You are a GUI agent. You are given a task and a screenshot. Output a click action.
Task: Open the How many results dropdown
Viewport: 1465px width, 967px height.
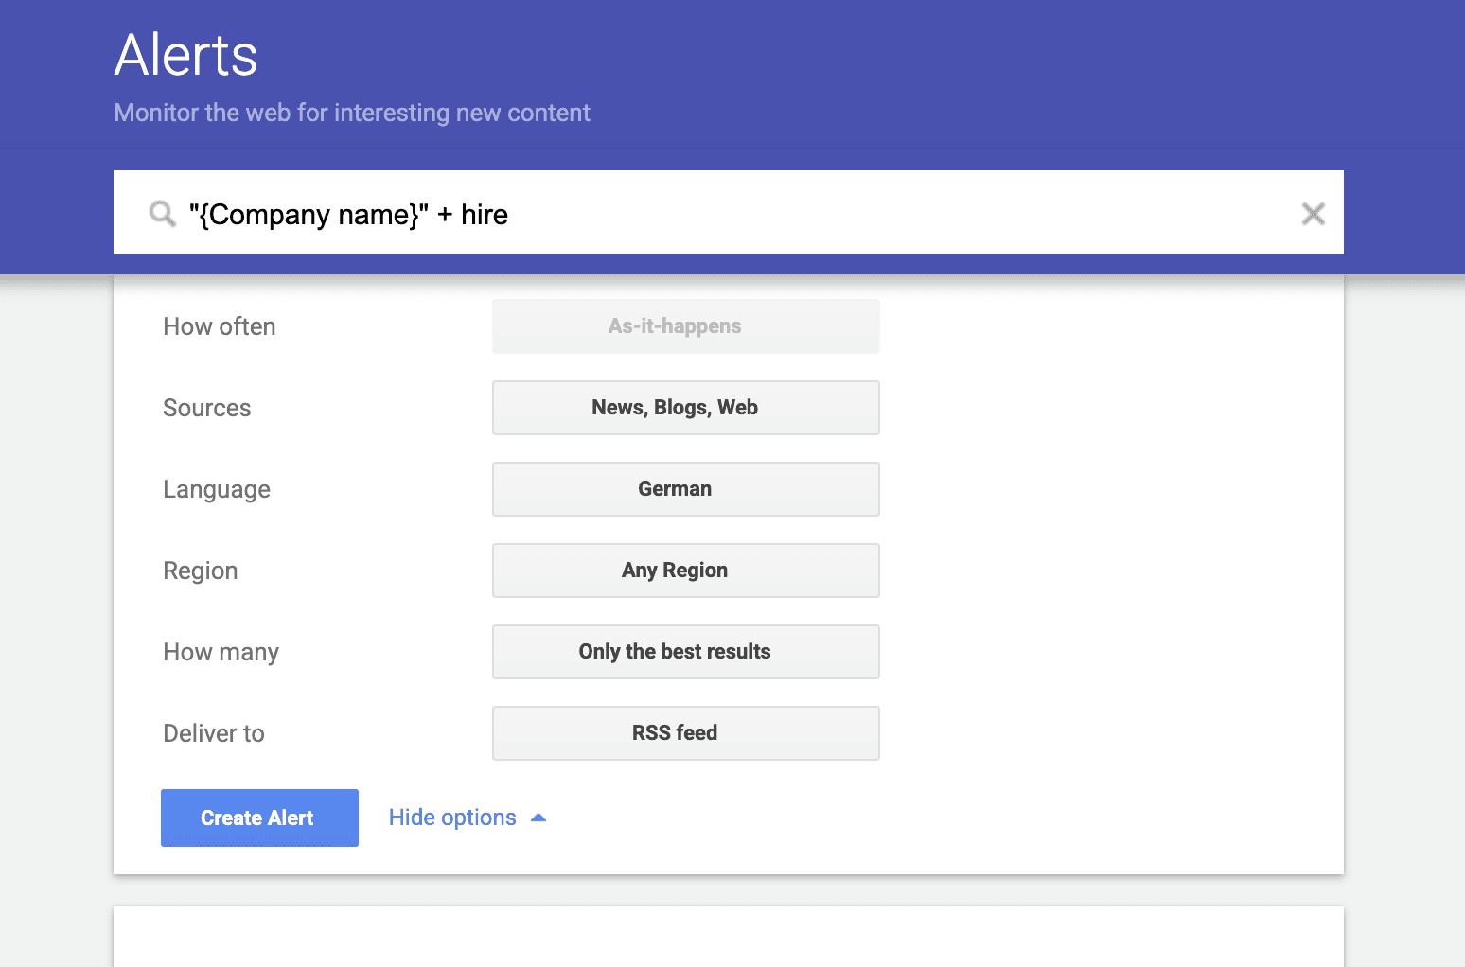(x=685, y=652)
